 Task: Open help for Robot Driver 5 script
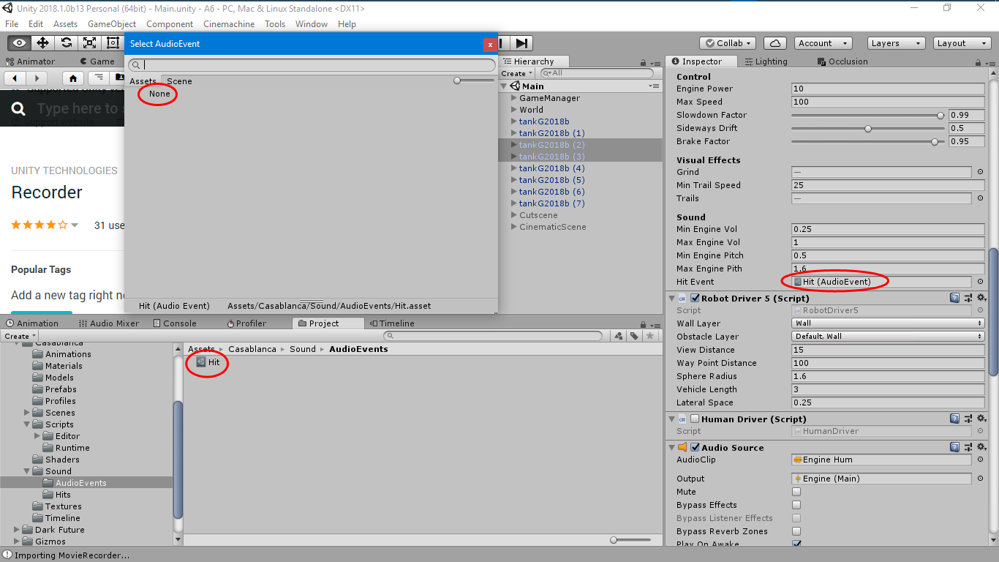coord(954,298)
